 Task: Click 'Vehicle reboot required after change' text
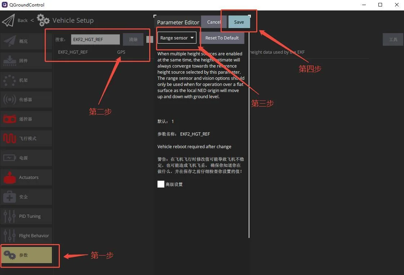coord(194,146)
